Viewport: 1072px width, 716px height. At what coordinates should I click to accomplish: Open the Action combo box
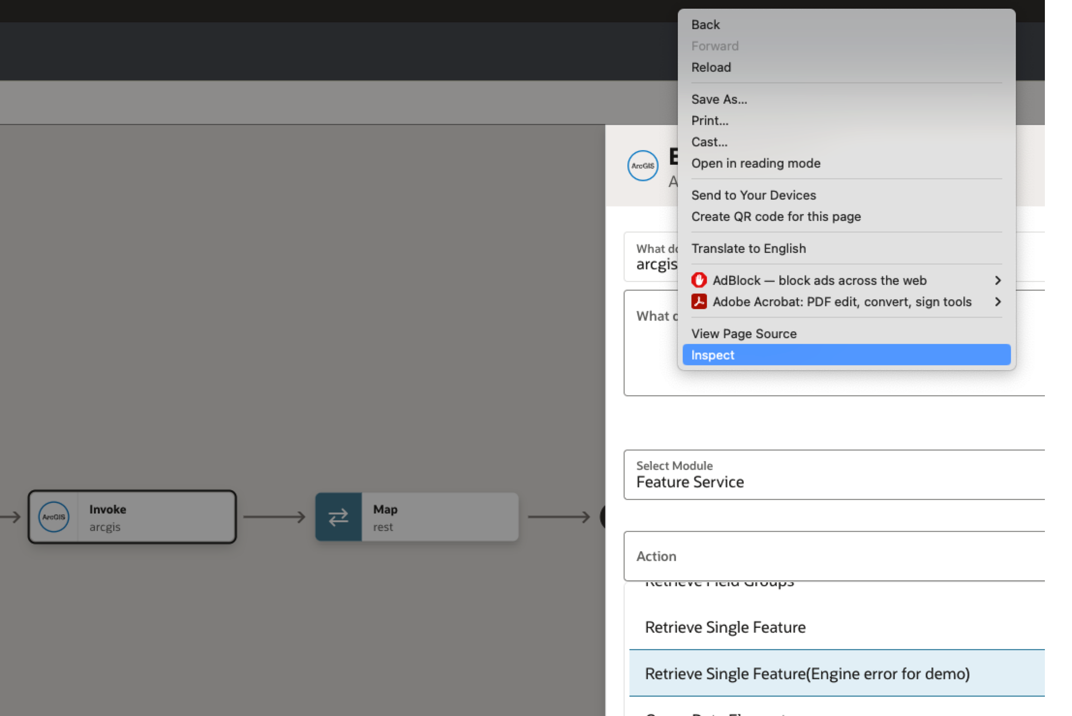834,556
